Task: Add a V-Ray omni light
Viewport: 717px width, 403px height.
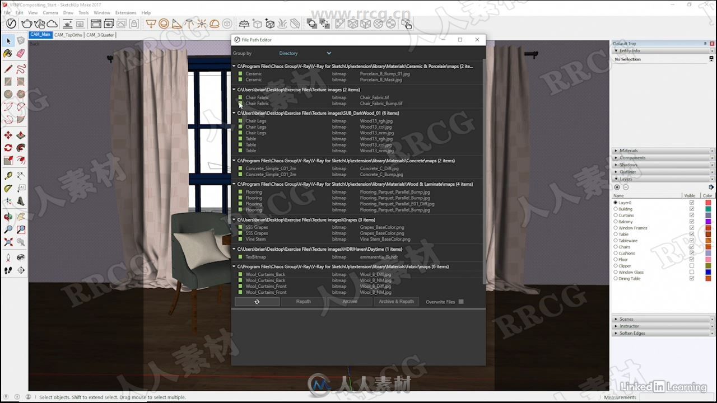Action: click(202, 24)
